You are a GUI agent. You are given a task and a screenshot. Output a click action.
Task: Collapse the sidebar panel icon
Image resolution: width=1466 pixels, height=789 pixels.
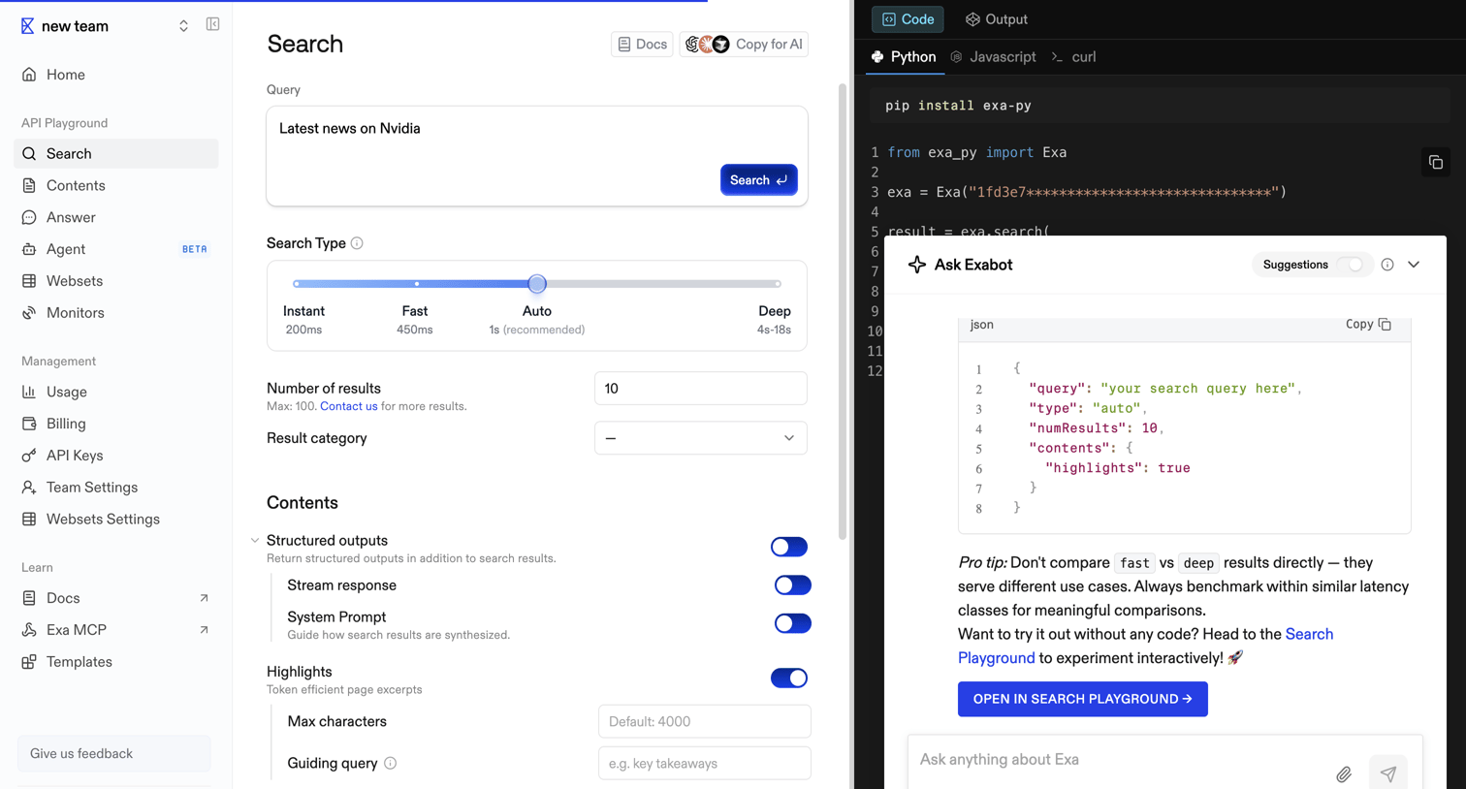pos(212,24)
